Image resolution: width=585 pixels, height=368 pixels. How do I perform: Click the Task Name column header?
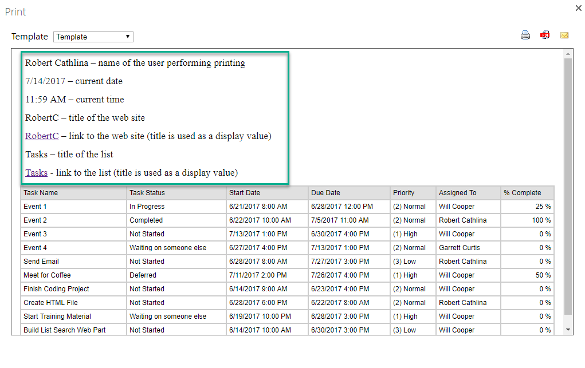(73, 193)
